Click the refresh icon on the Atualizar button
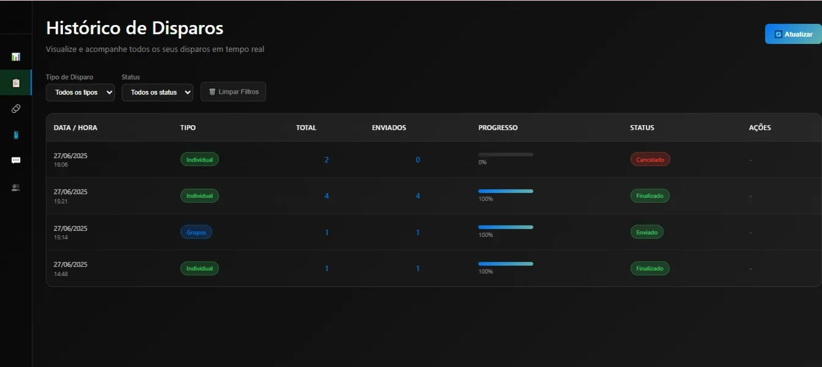 [x=779, y=34]
